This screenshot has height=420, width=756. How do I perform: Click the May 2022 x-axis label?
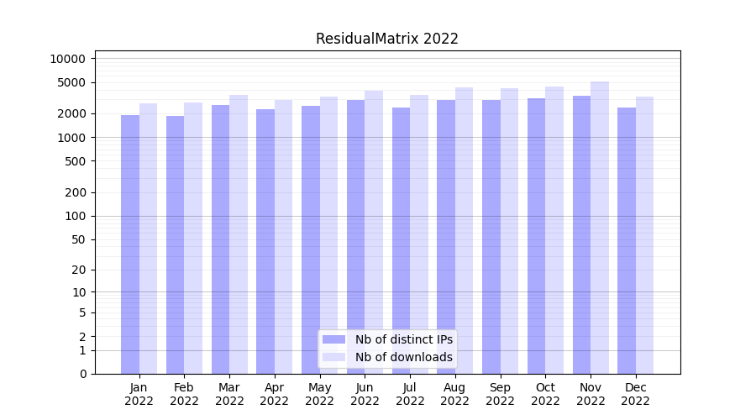(319, 394)
